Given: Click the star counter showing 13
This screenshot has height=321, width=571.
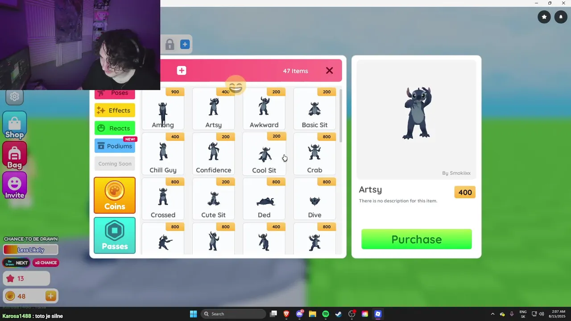Looking at the screenshot, I should (x=26, y=279).
